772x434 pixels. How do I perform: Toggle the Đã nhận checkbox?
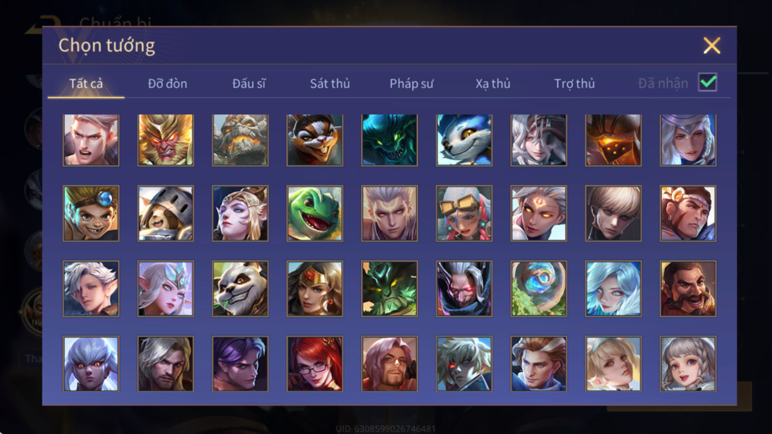(707, 82)
